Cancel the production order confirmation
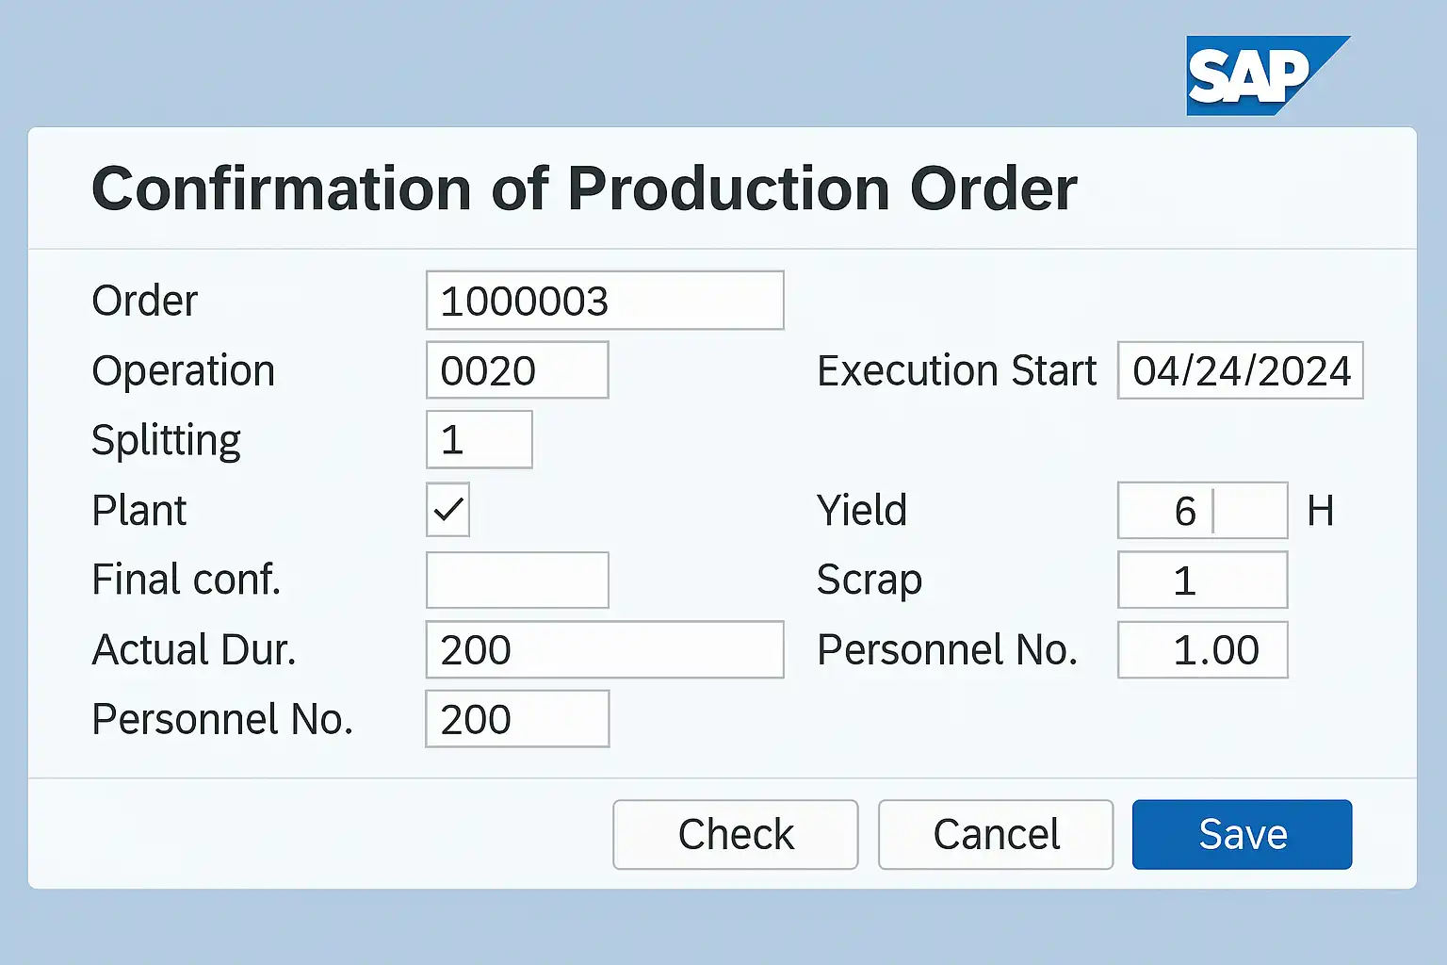This screenshot has width=1447, height=965. click(x=995, y=834)
